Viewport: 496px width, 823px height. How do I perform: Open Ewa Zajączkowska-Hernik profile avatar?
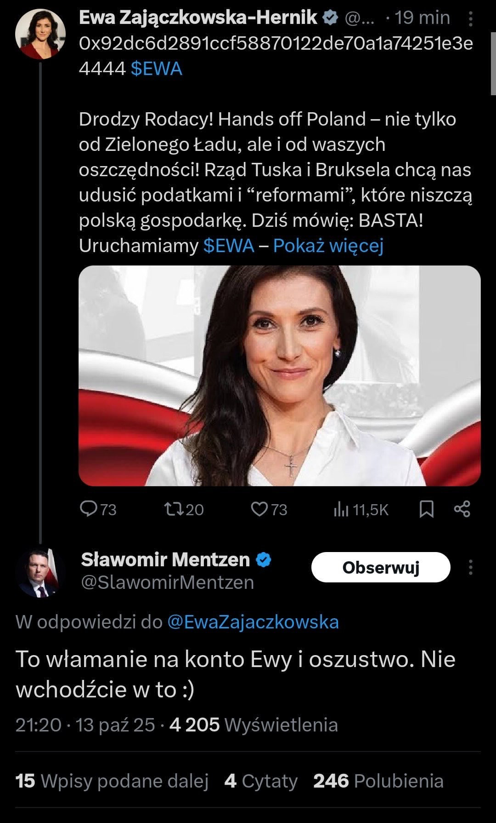pyautogui.click(x=40, y=34)
